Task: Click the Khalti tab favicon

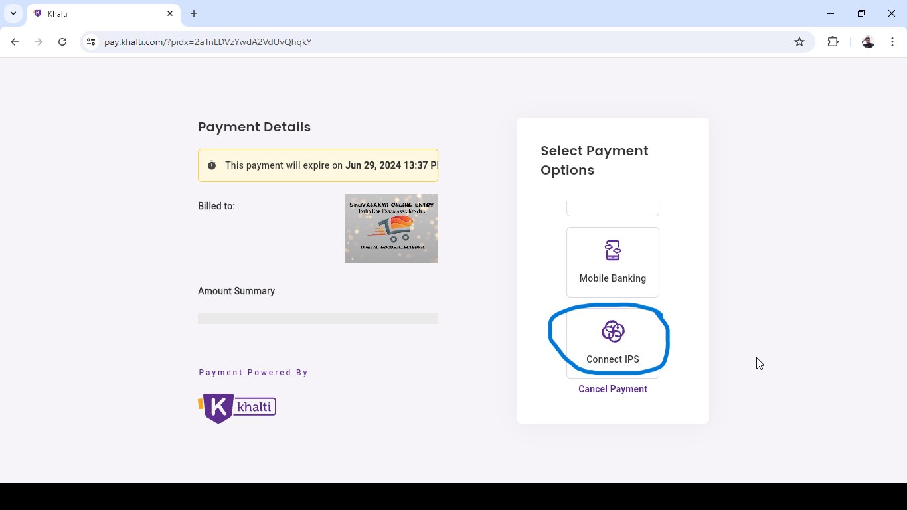Action: click(x=38, y=13)
